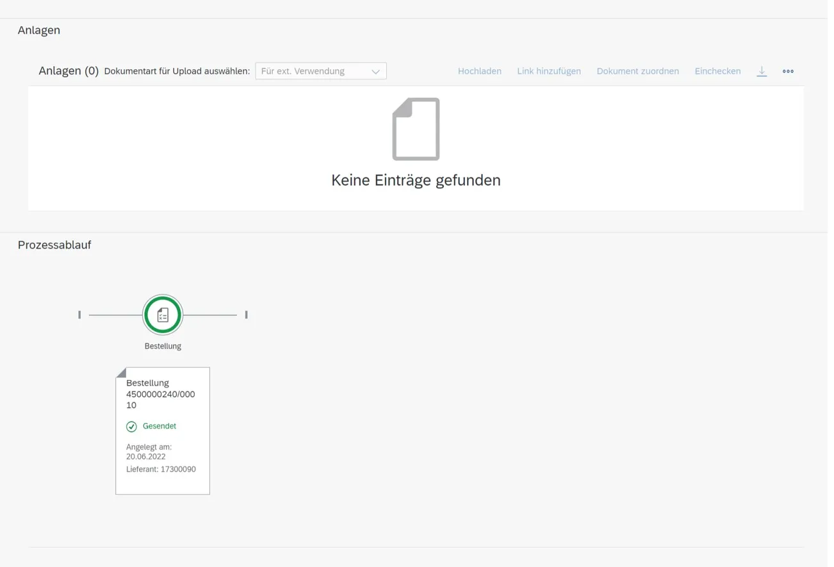Open the Bestellung 4500000240/00010 document card
The width and height of the screenshot is (834, 567).
(x=163, y=431)
